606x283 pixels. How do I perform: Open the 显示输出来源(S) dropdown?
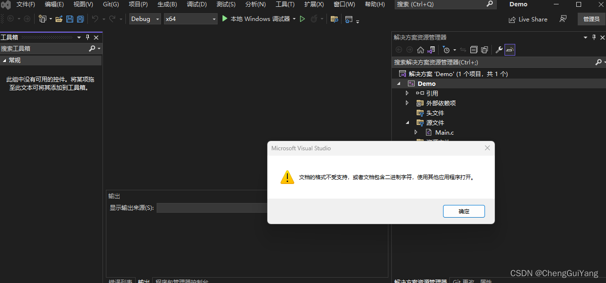tap(212, 208)
